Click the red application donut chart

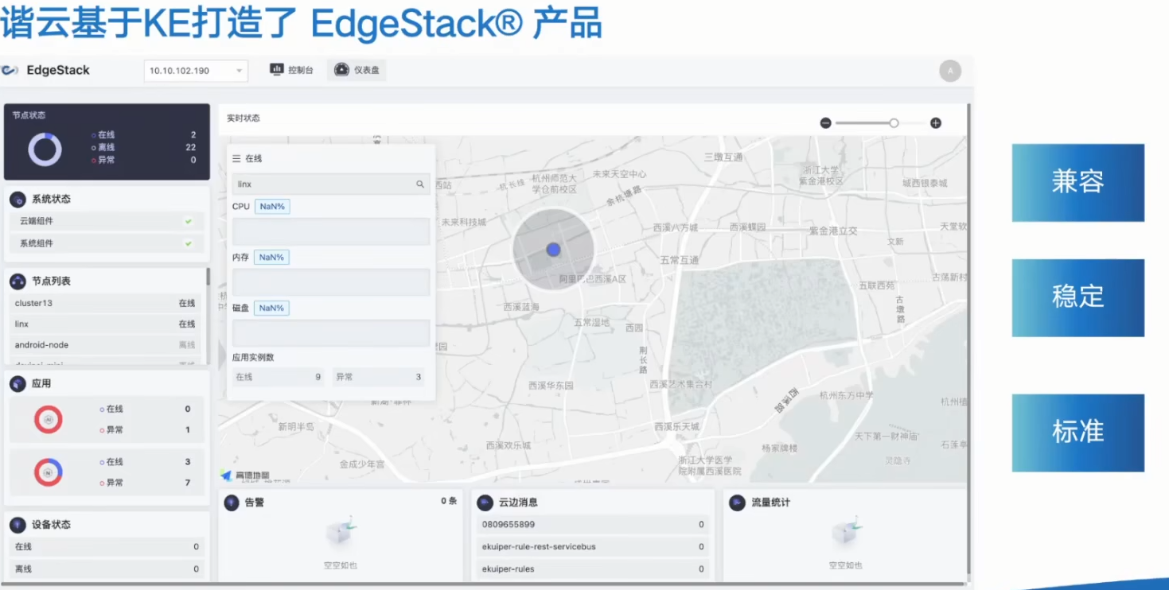49,419
